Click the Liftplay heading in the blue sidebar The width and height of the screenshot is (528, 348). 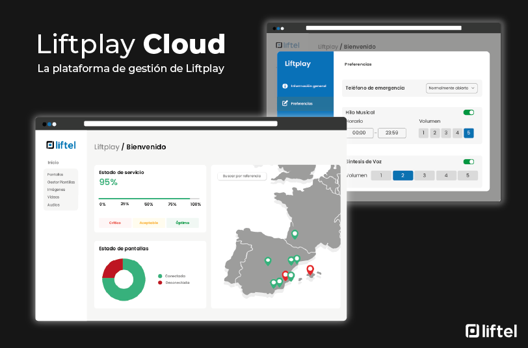point(298,64)
